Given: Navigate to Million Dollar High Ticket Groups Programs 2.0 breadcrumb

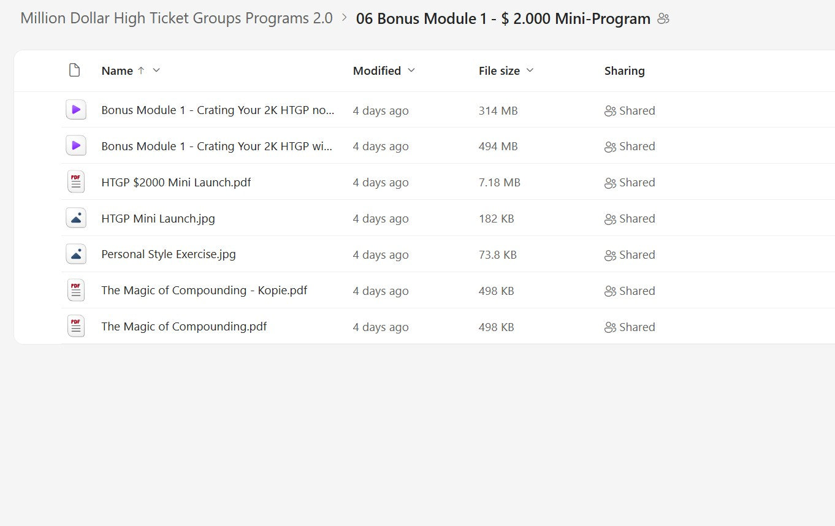Looking at the screenshot, I should [x=176, y=18].
